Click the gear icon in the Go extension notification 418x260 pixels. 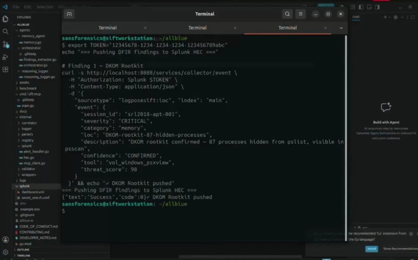pyautogui.click(x=411, y=234)
